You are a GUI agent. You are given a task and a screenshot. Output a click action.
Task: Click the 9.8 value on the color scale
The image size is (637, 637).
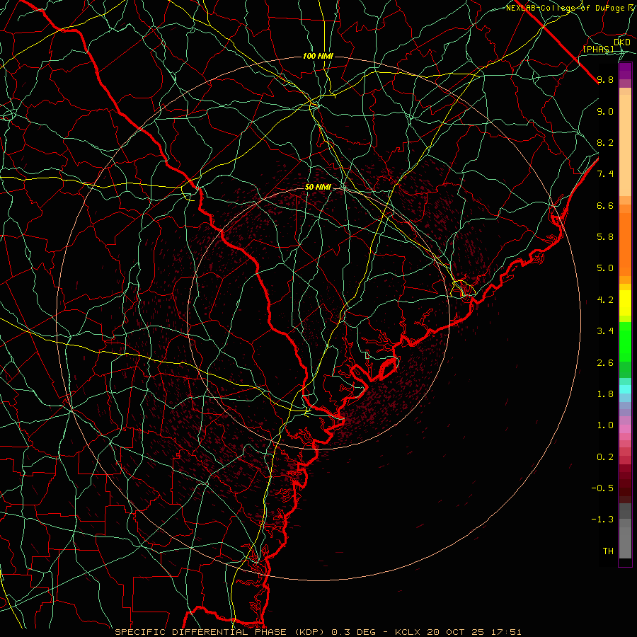605,79
